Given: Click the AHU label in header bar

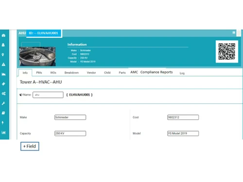Looking at the screenshot, I should [x=22, y=33].
